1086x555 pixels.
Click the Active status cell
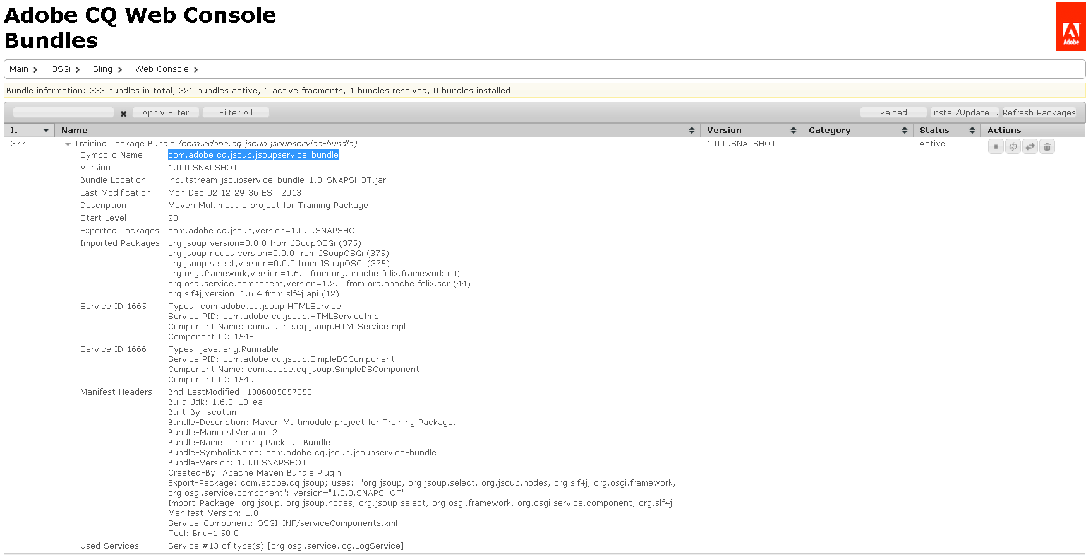[x=932, y=144]
